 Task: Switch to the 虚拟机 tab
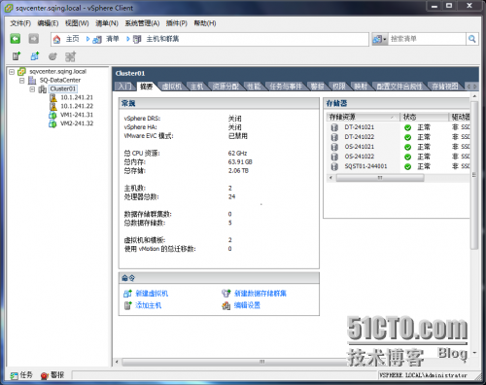172,87
